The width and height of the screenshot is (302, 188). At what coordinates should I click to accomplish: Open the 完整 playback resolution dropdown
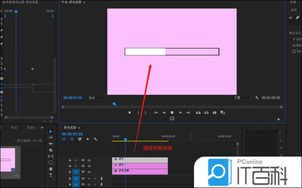tap(243, 98)
